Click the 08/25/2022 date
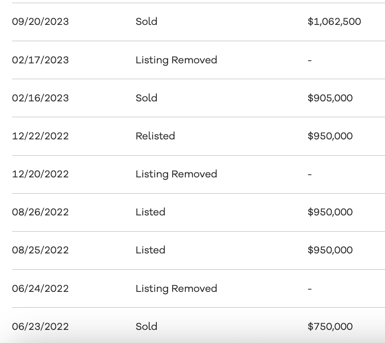 point(40,250)
